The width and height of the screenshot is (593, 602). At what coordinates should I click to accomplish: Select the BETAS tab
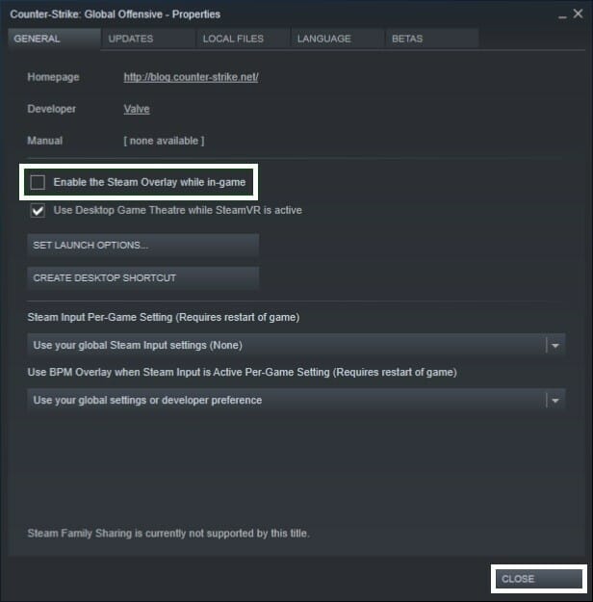[432, 39]
